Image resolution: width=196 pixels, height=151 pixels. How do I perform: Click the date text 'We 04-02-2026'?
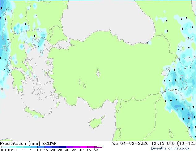(130, 144)
